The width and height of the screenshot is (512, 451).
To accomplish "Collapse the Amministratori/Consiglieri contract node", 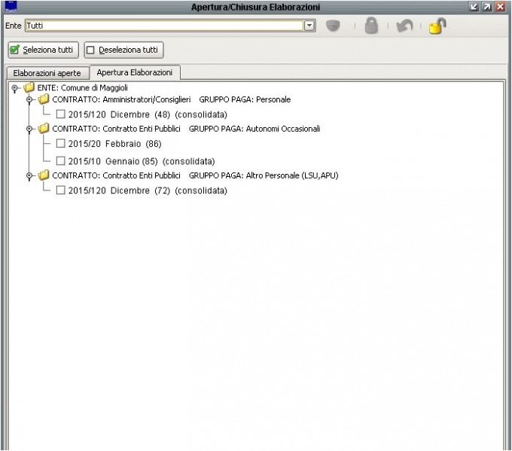I will (29, 99).
